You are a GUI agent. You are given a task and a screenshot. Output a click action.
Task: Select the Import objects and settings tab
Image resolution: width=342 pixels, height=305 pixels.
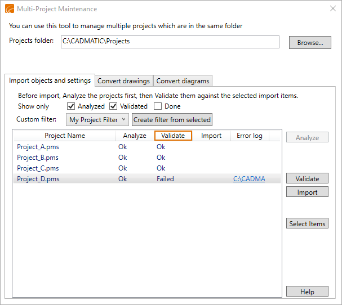click(x=50, y=80)
